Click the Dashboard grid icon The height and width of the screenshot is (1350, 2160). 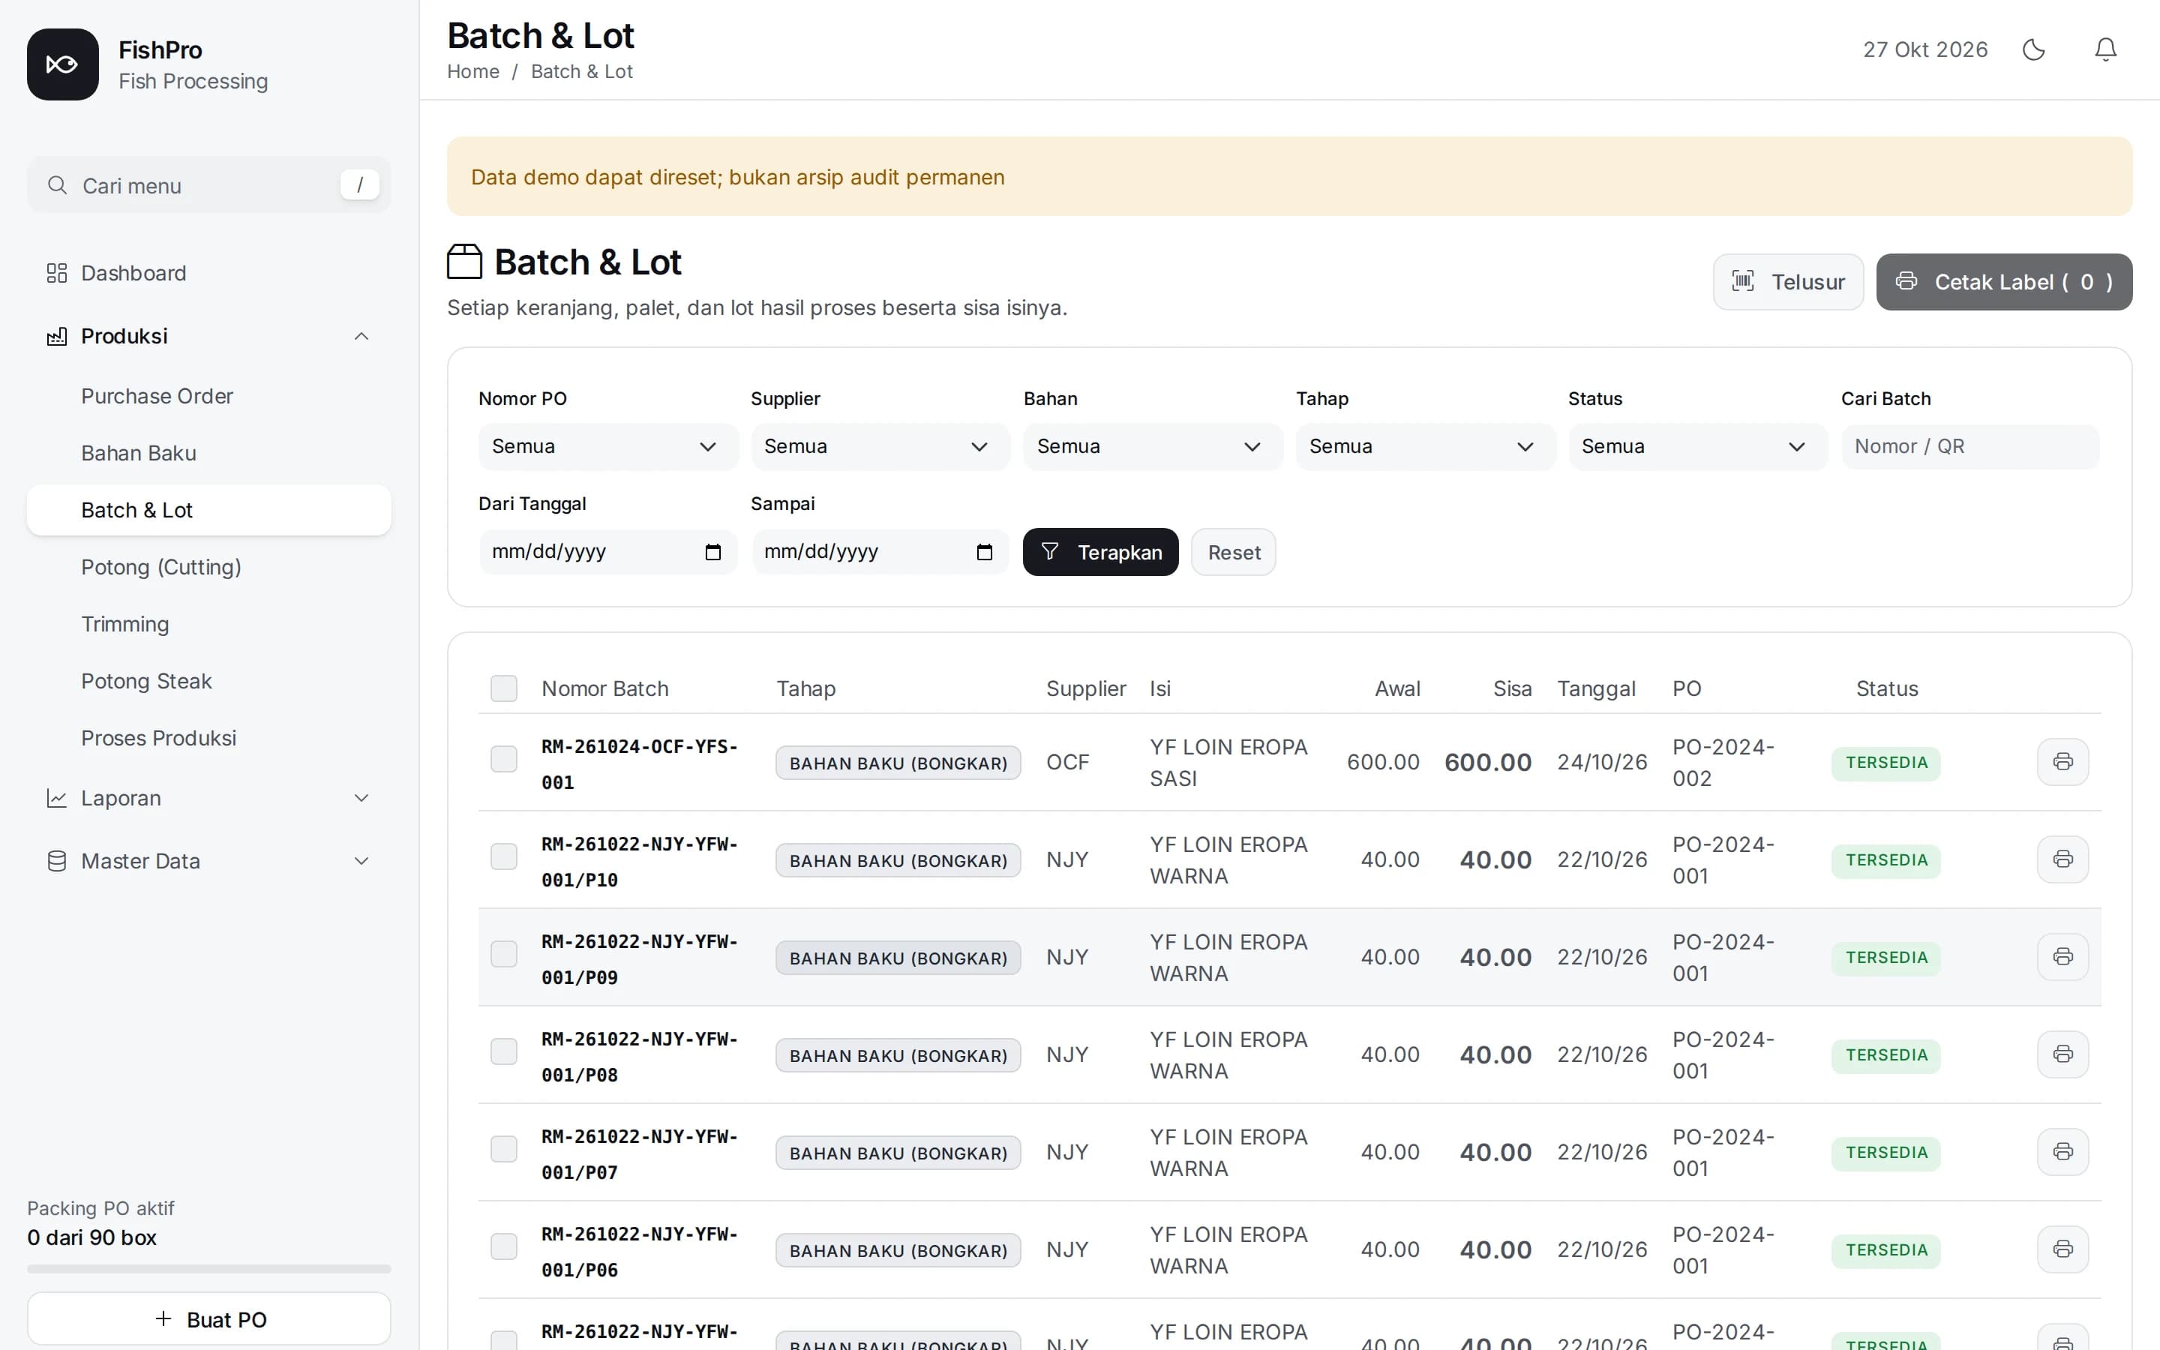57,273
